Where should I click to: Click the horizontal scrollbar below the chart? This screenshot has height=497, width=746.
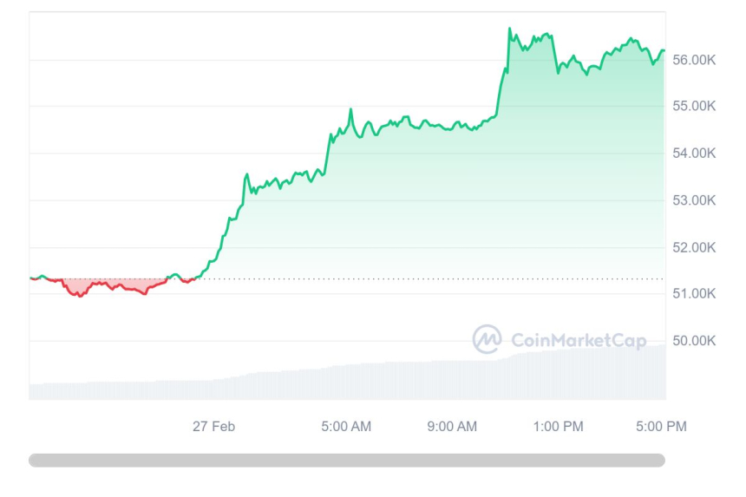(x=347, y=460)
